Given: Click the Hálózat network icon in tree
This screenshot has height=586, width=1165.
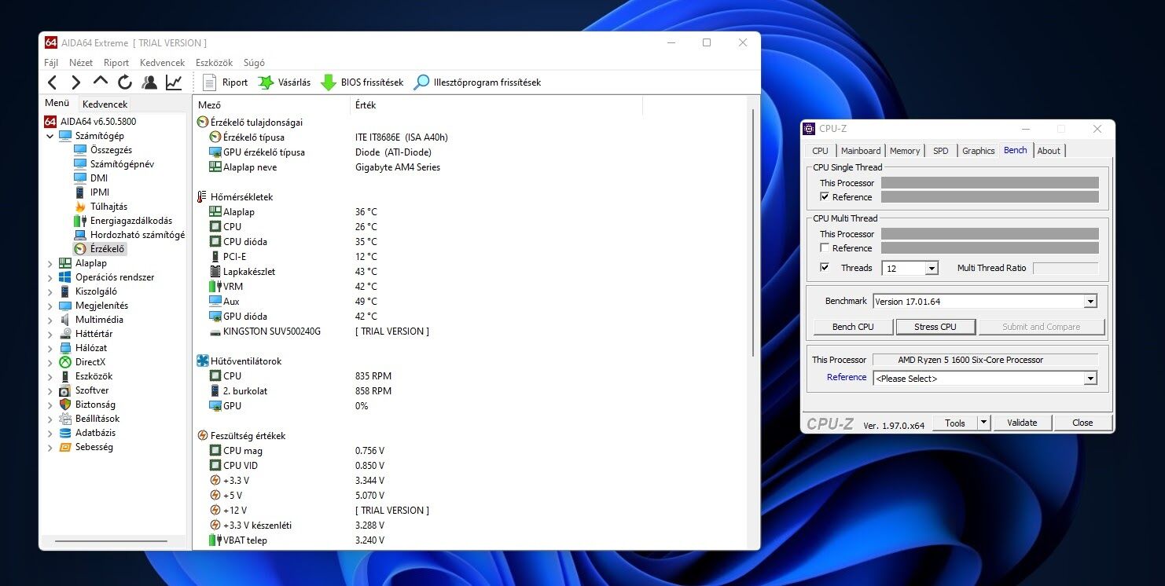Looking at the screenshot, I should coord(65,348).
